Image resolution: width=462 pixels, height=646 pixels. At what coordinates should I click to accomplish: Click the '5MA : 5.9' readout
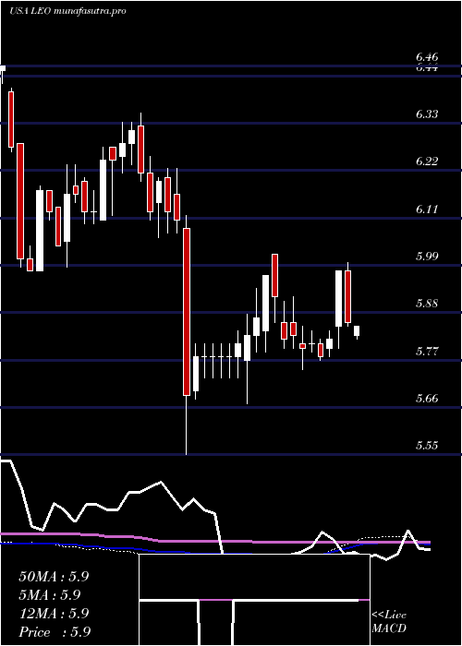50,594
